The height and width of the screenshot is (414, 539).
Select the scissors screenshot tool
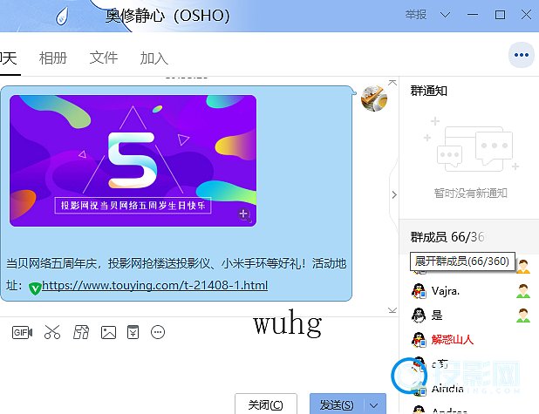pos(52,332)
